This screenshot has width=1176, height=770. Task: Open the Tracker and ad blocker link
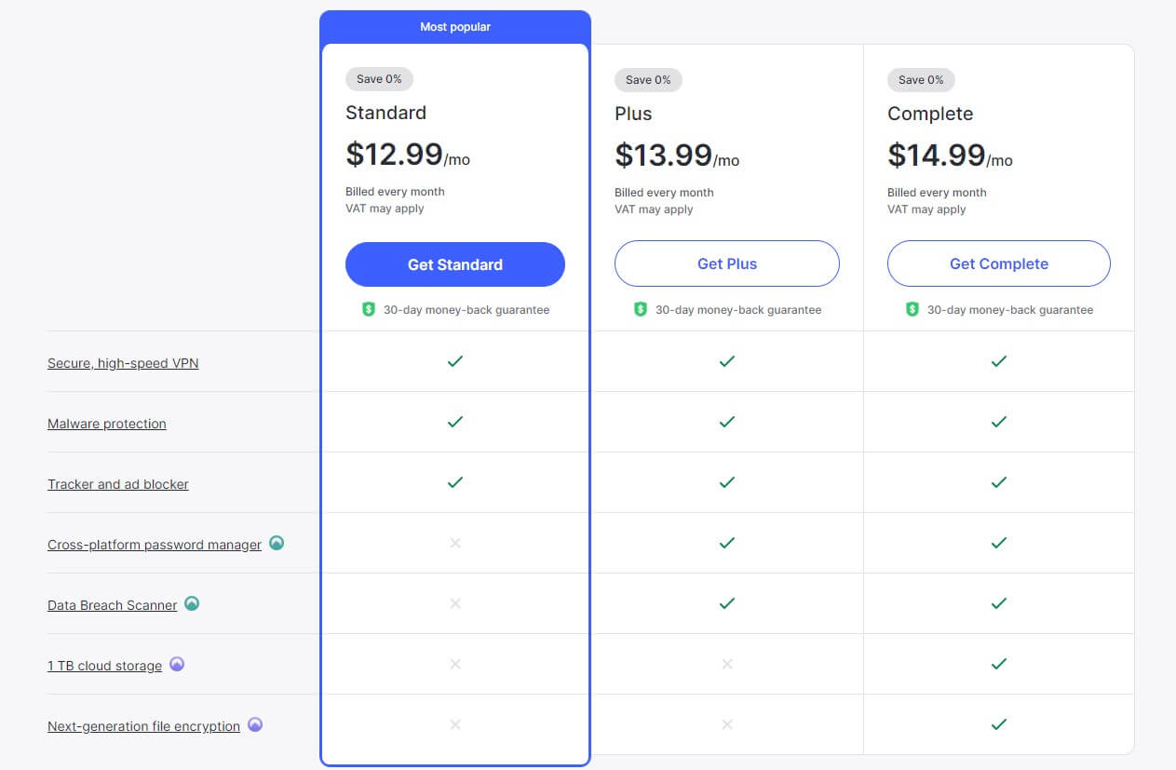[118, 484]
